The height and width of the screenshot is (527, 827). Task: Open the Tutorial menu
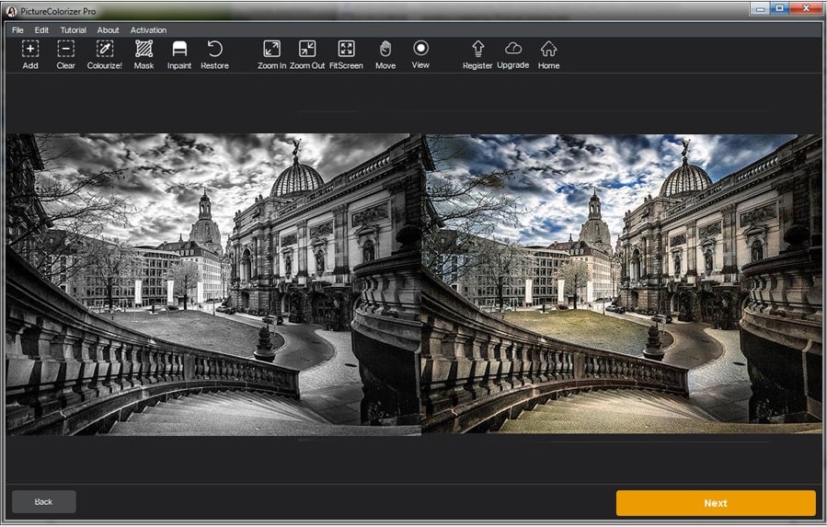pos(74,30)
